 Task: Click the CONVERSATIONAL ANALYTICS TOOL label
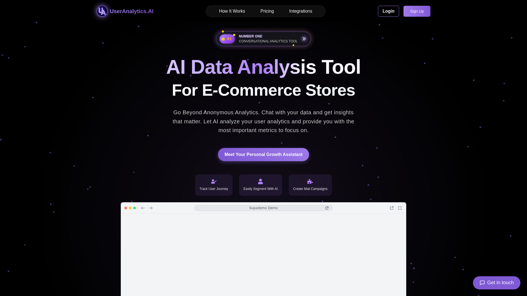point(268,41)
